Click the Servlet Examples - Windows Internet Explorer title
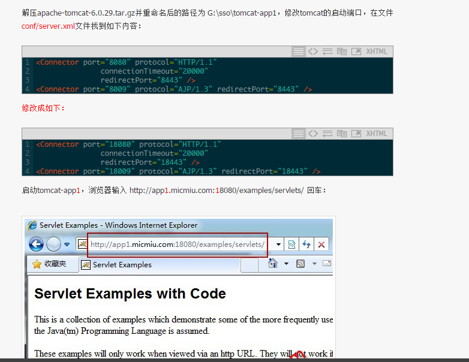 tap(118, 225)
